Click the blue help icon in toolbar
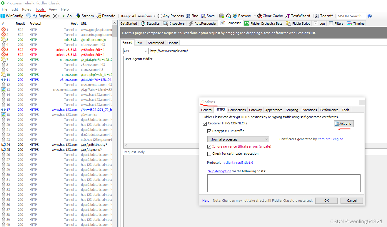 coord(370,16)
